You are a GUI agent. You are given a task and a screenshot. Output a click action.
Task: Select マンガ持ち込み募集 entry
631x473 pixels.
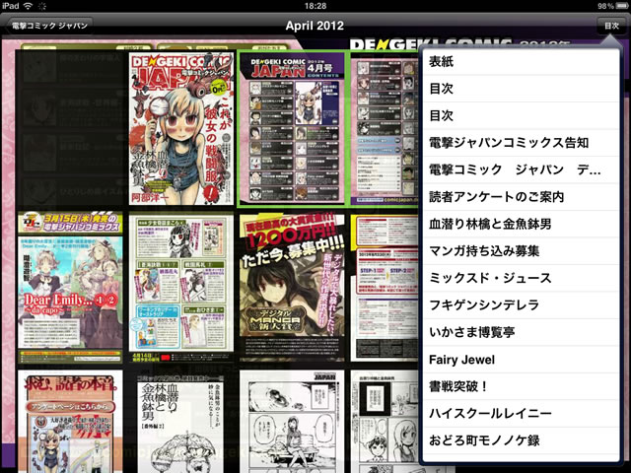(x=522, y=251)
